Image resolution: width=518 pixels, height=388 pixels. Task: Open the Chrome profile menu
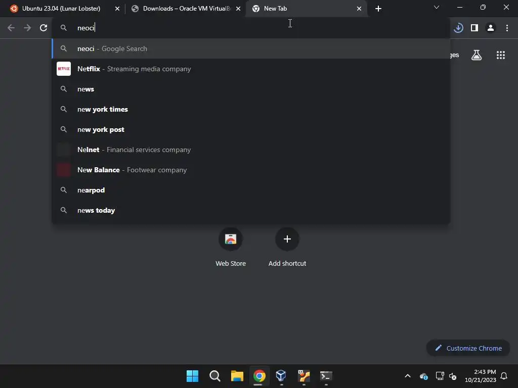pyautogui.click(x=491, y=28)
